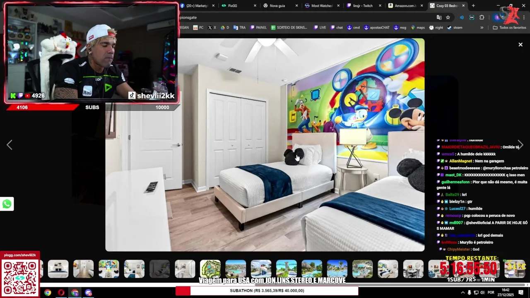
Task: Click the SUBATHON donation progress bar
Action: 267,291
